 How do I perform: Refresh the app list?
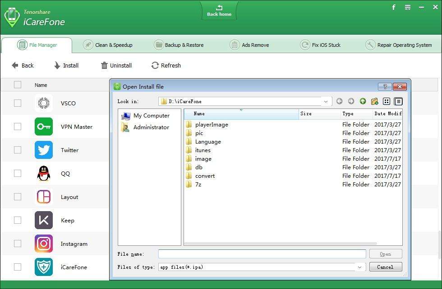pyautogui.click(x=166, y=66)
